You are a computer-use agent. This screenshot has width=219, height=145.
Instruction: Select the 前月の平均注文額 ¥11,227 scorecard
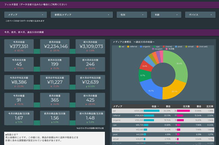55,82
